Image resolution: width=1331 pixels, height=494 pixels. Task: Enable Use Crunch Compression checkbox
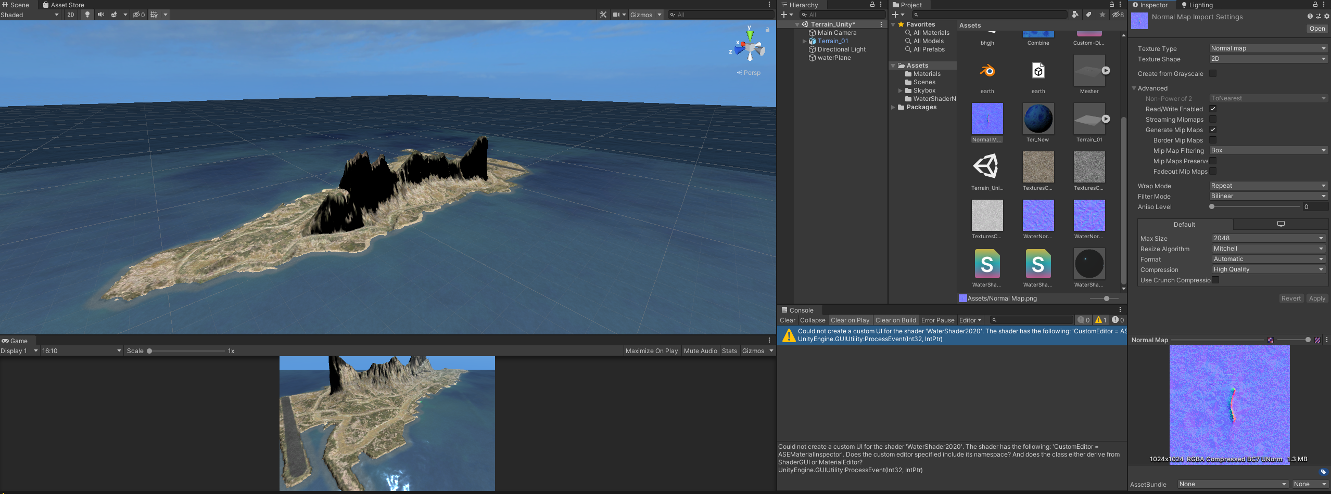pyautogui.click(x=1215, y=280)
